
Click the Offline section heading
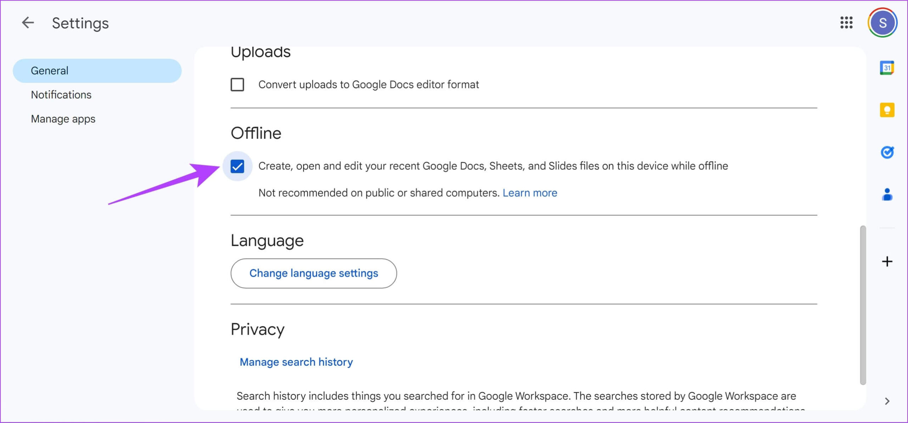[x=256, y=133]
